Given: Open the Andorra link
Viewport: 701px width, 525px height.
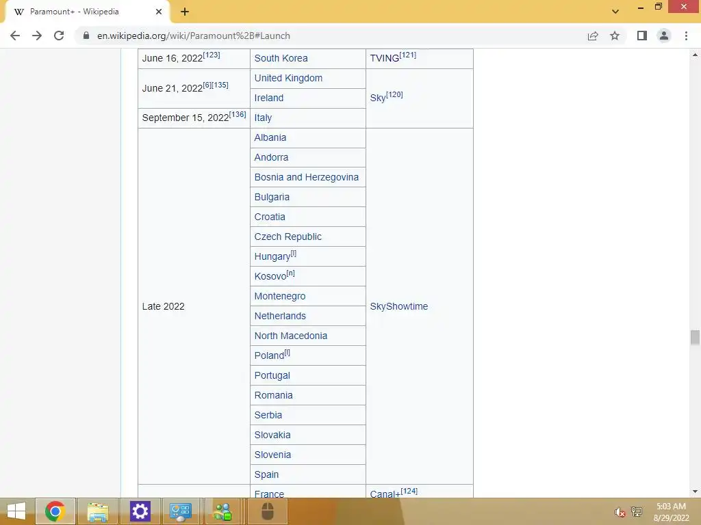Looking at the screenshot, I should click(x=271, y=157).
